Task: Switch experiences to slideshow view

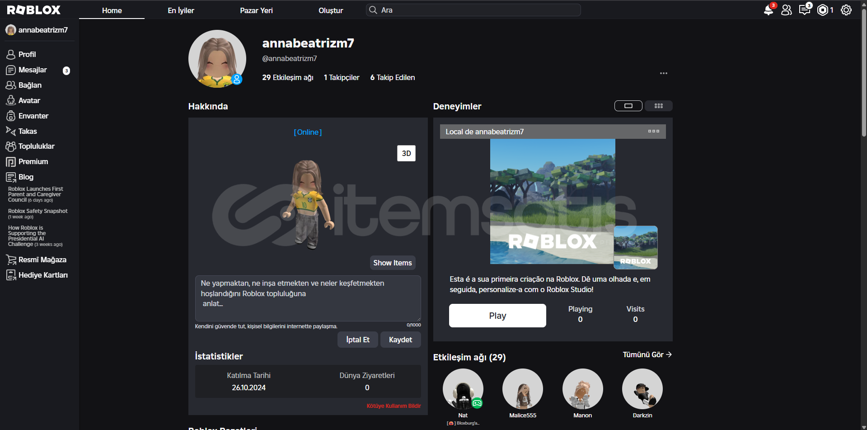Action: [628, 106]
